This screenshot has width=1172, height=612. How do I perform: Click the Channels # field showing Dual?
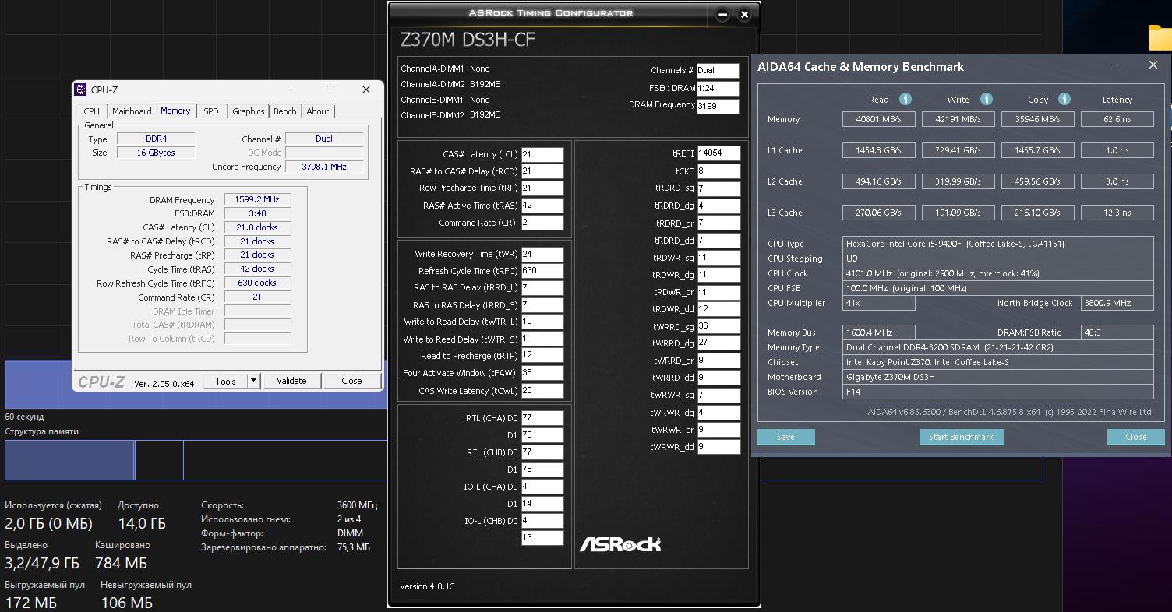click(717, 71)
